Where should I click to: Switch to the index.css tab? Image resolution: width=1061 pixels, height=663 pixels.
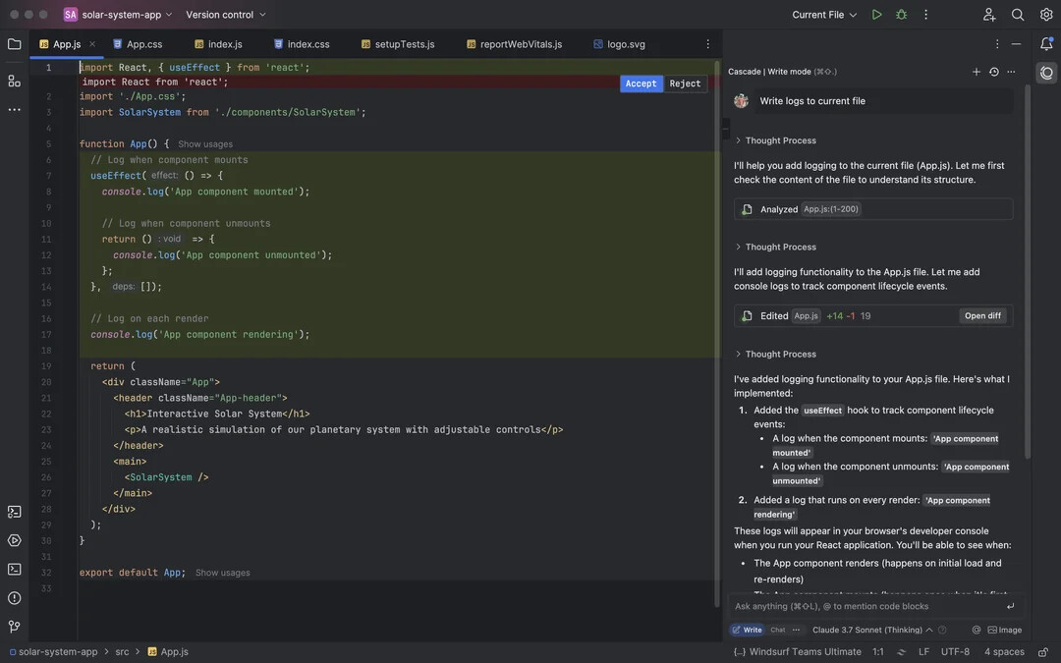click(302, 44)
